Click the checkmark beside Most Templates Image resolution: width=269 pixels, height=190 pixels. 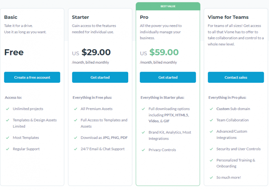click(x=8, y=138)
